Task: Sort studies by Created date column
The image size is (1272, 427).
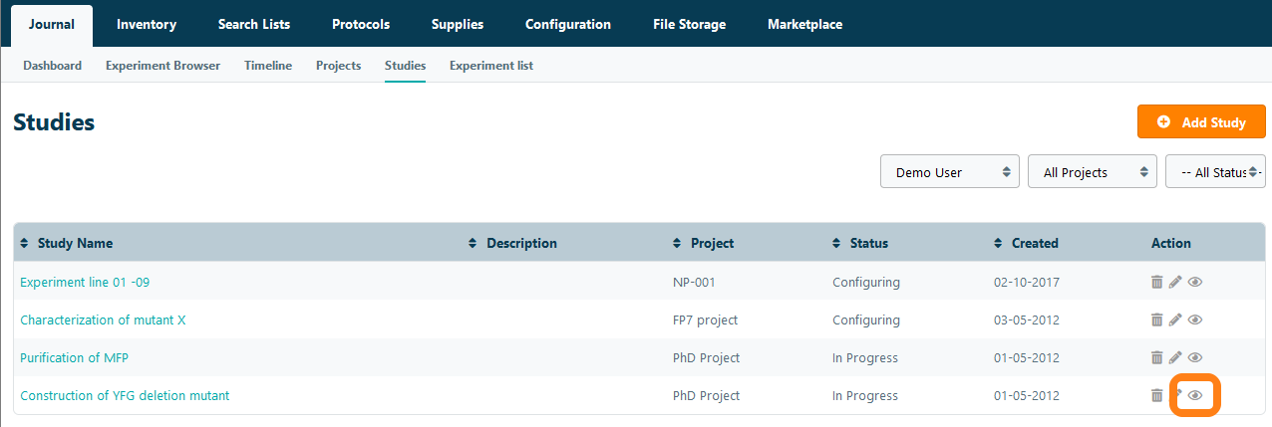Action: pos(1034,243)
